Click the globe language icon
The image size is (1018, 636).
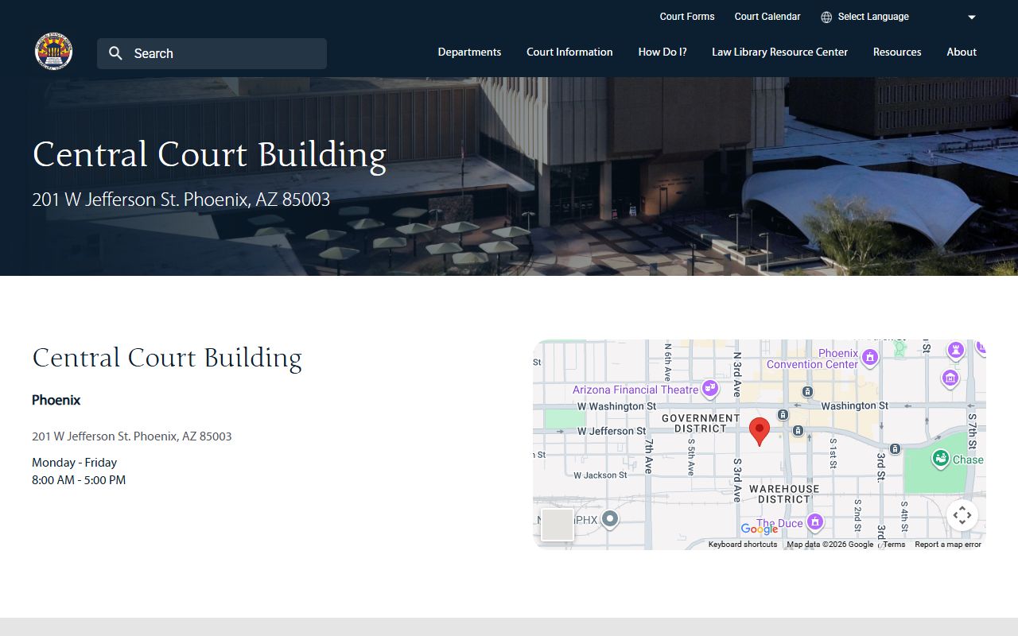pyautogui.click(x=826, y=17)
